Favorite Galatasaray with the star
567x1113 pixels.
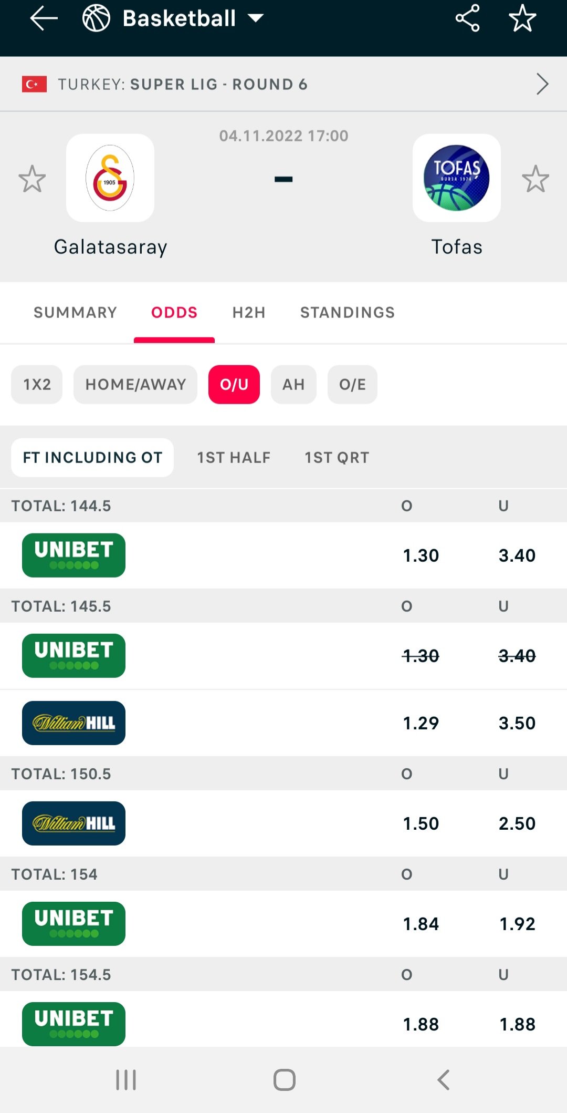click(x=32, y=179)
